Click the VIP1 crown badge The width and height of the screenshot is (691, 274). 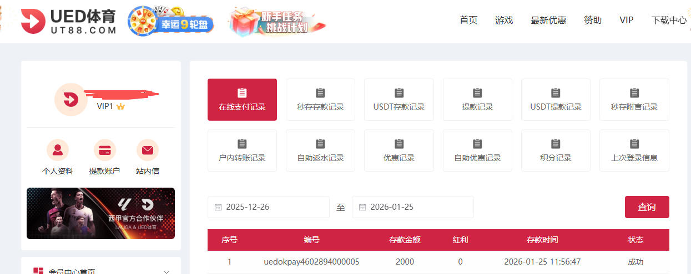click(x=120, y=106)
